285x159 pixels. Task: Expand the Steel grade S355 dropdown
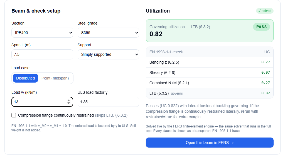coord(108,33)
